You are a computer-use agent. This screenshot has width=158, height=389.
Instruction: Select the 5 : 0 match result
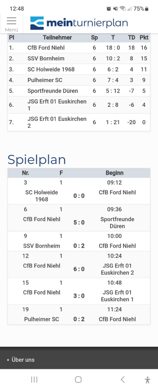79,223
